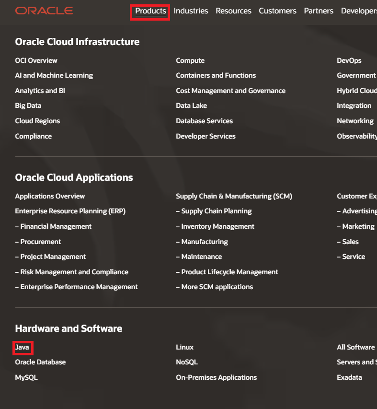Go to Exadata
This screenshot has height=409, width=377.
[x=349, y=378]
